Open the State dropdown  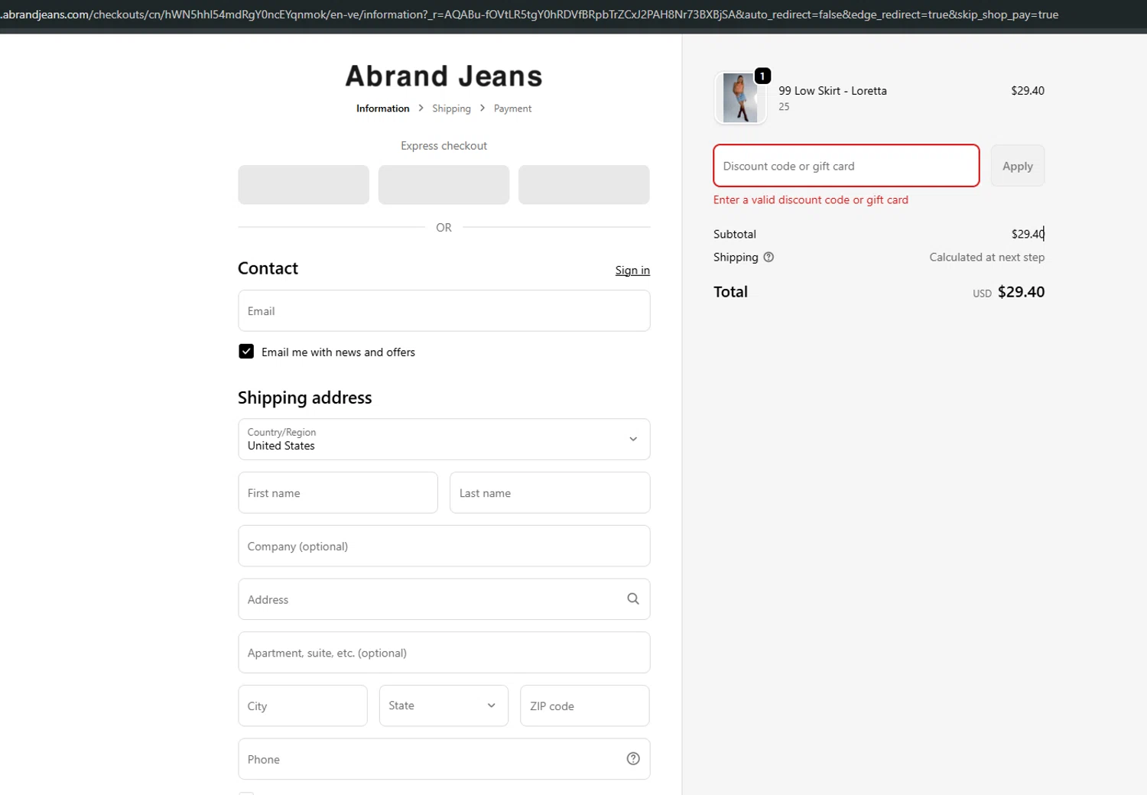pos(444,706)
